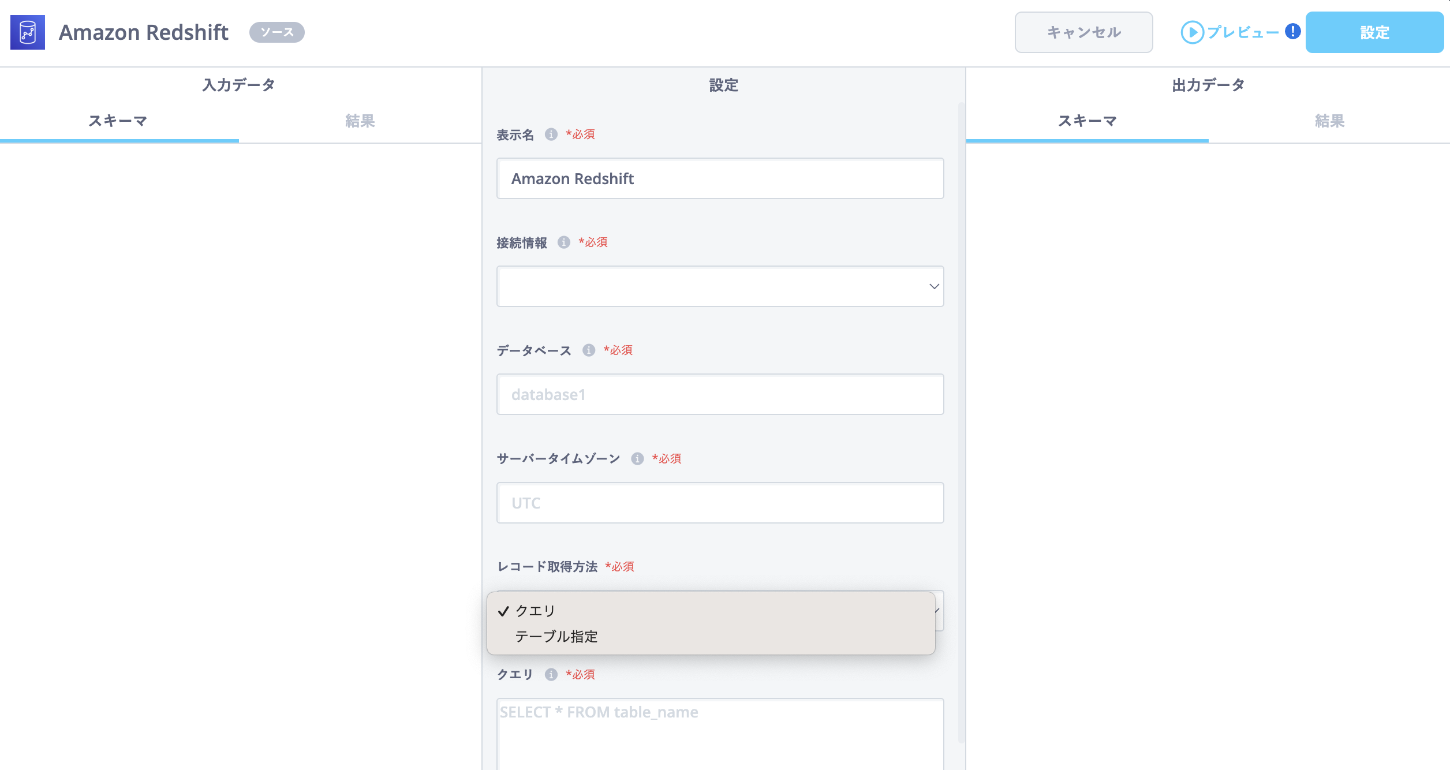Switch to the 出力データ 結果 tab
The image size is (1450, 770).
[1329, 121]
